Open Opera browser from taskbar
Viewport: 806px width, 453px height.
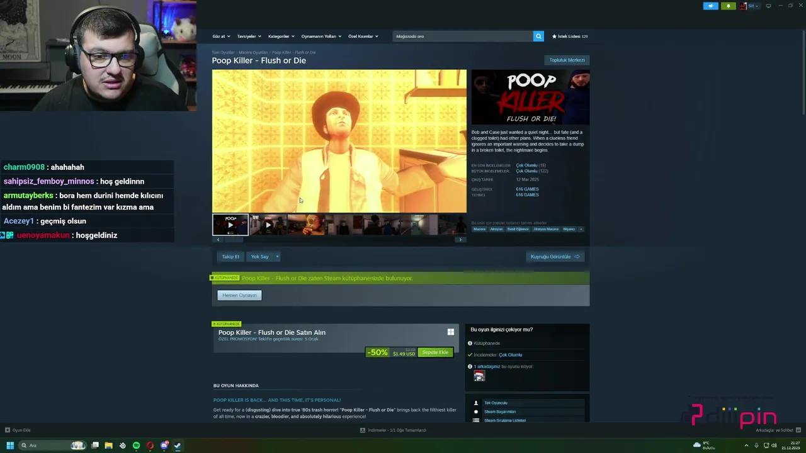coord(150,445)
